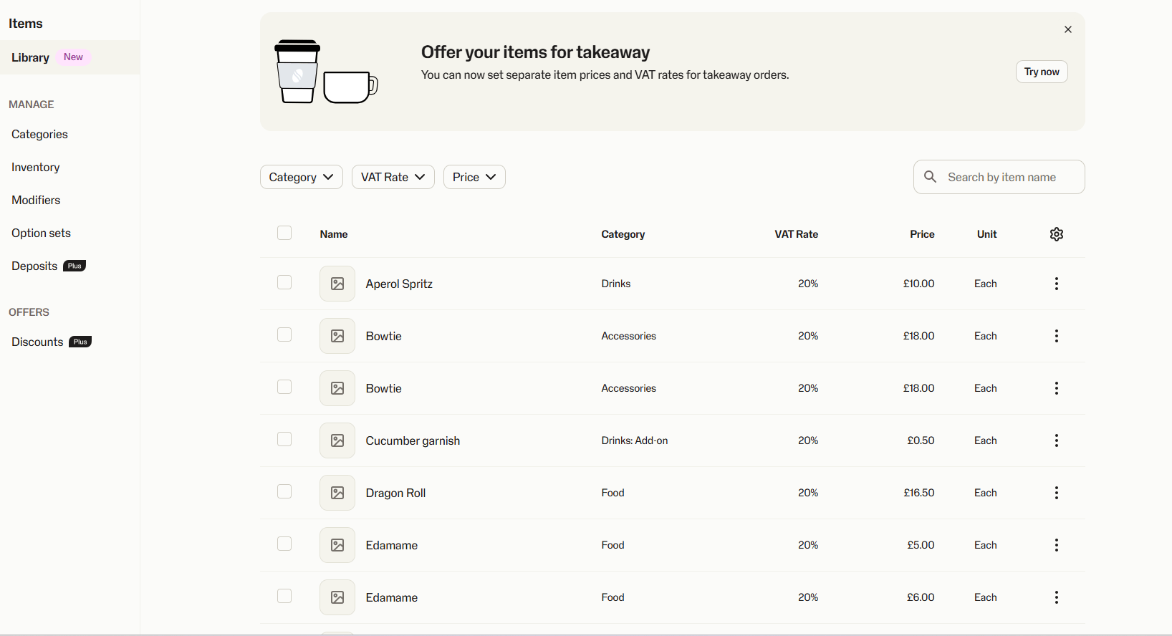Open Cucumber garnish three-dot menu
The image size is (1172, 636).
(x=1057, y=440)
